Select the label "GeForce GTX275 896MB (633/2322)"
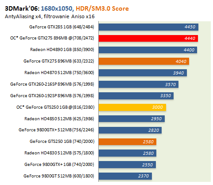The image size is (213, 185). (59, 61)
